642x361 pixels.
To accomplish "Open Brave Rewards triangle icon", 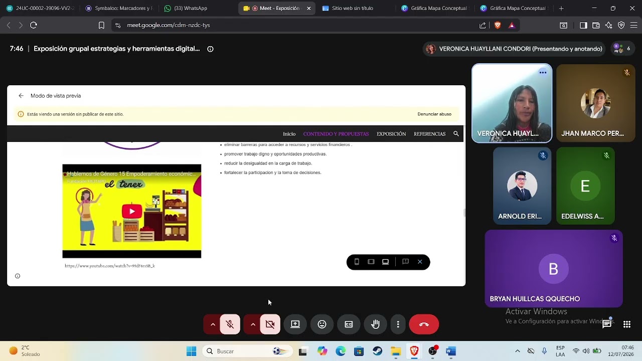I will coord(512,25).
